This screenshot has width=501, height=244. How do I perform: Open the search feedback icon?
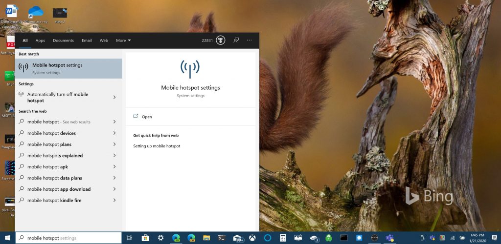(236, 41)
